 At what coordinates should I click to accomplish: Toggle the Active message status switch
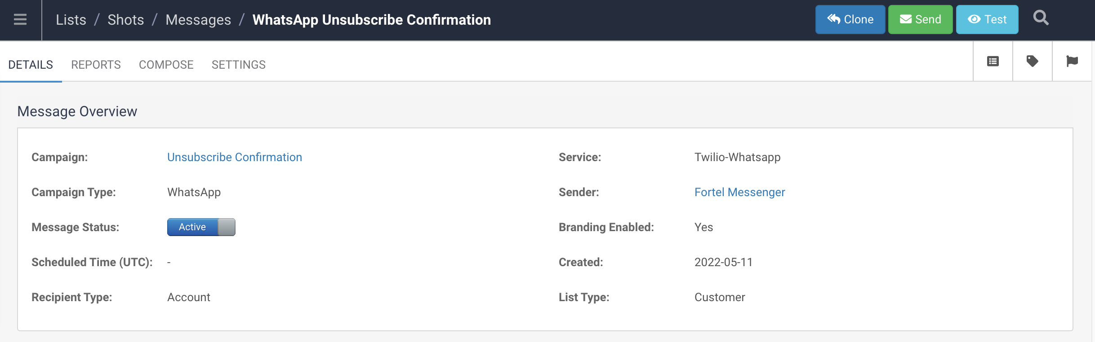[x=201, y=227]
